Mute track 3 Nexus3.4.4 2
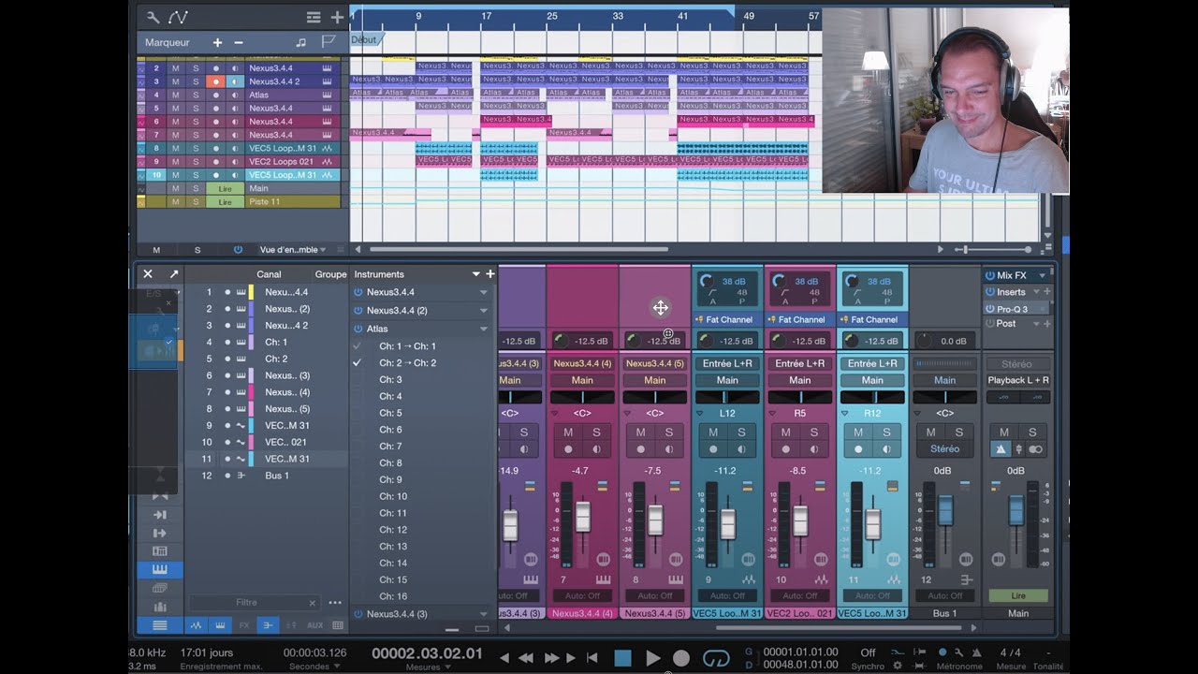1198x674 pixels. tap(175, 81)
